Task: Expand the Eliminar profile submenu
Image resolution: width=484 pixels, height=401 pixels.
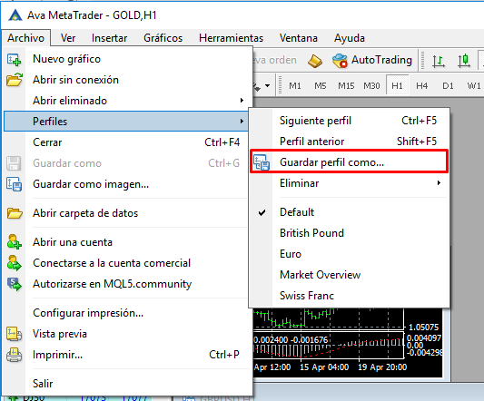Action: click(439, 183)
